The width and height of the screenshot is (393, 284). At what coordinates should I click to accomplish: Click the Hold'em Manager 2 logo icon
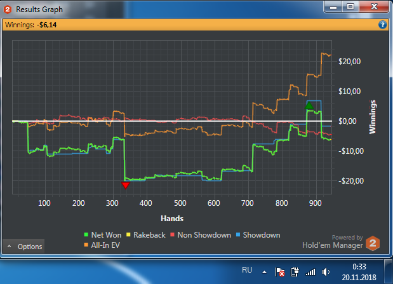[x=373, y=243]
